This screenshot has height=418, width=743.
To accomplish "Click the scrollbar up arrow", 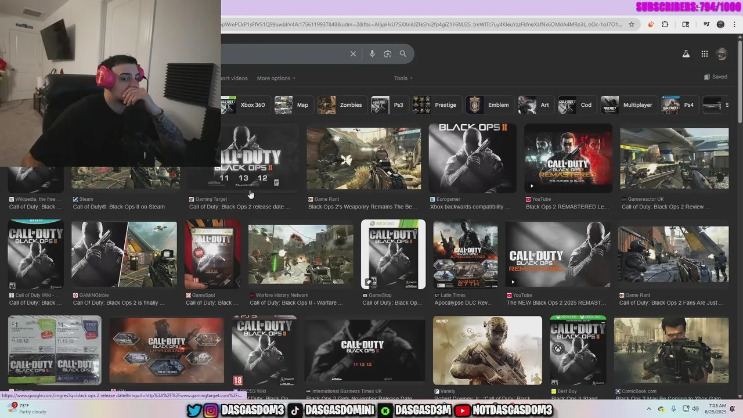I will pos(740,36).
